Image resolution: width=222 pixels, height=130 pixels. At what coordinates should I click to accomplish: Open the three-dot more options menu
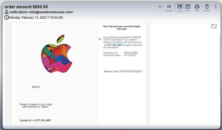pos(215,6)
